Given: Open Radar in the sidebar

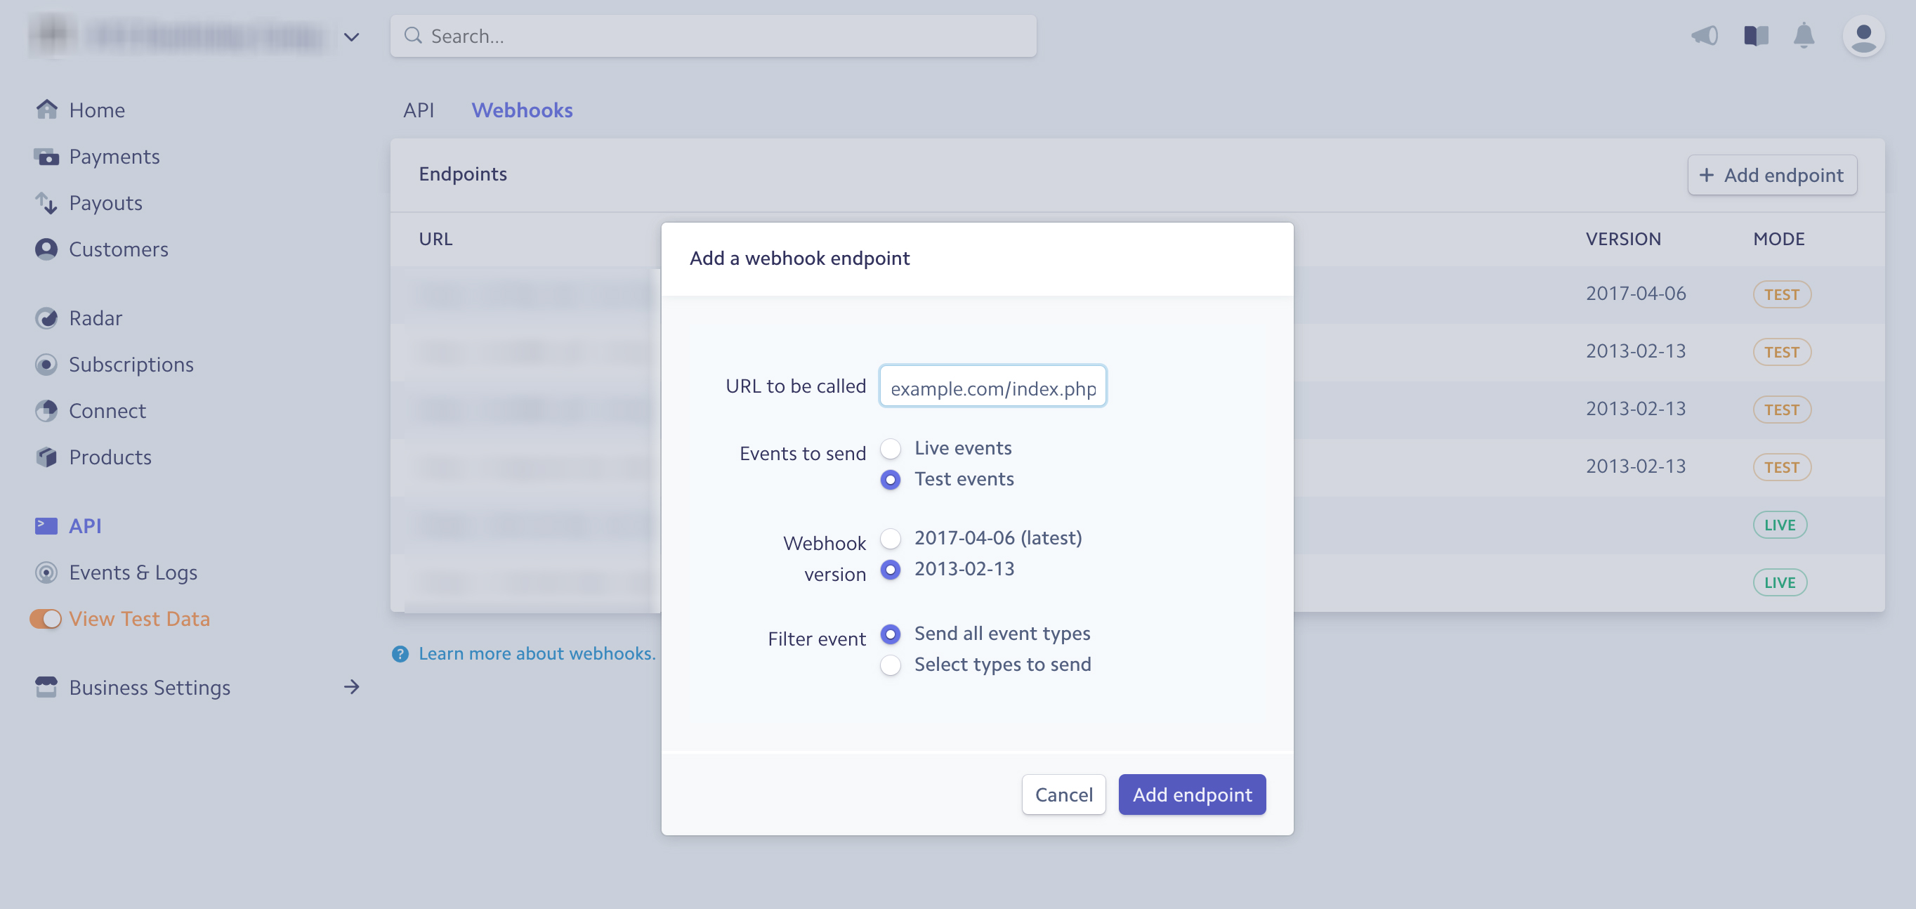Looking at the screenshot, I should [96, 318].
